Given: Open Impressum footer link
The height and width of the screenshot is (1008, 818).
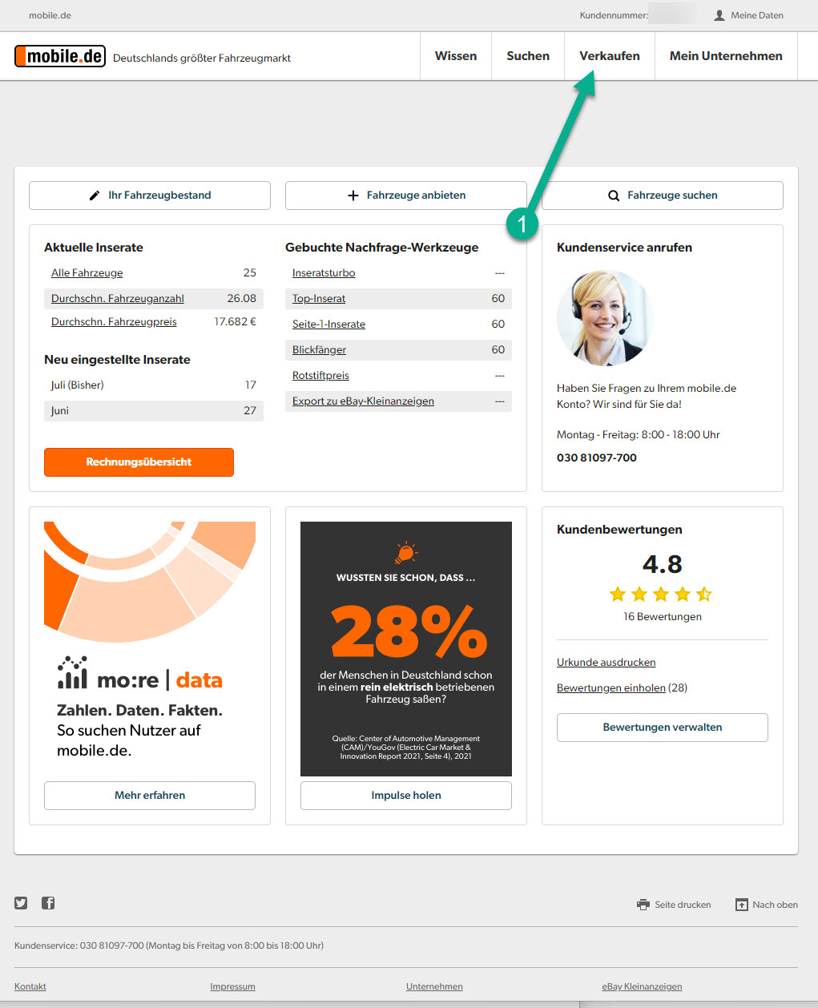Looking at the screenshot, I should [x=232, y=986].
